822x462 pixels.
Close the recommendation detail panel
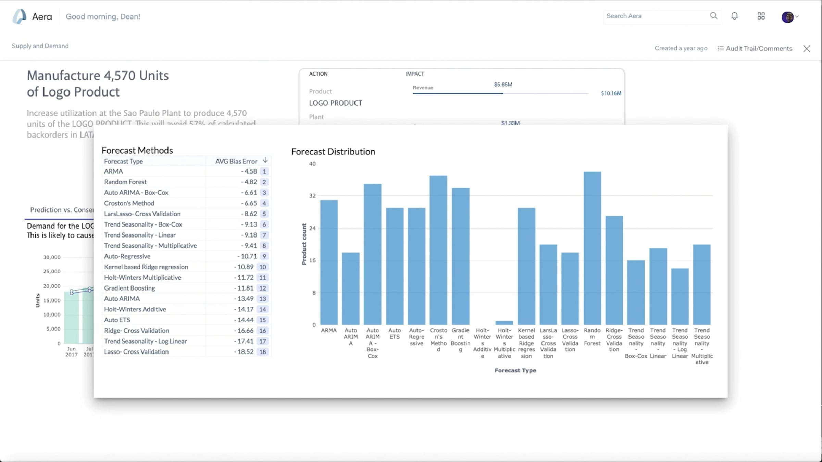807,49
